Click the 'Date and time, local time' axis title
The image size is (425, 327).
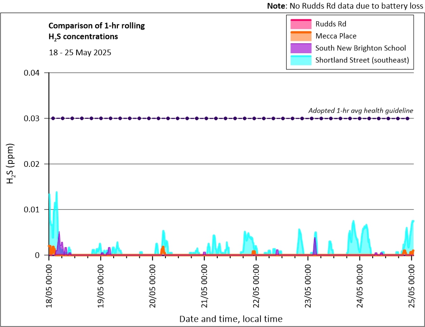pos(231,318)
